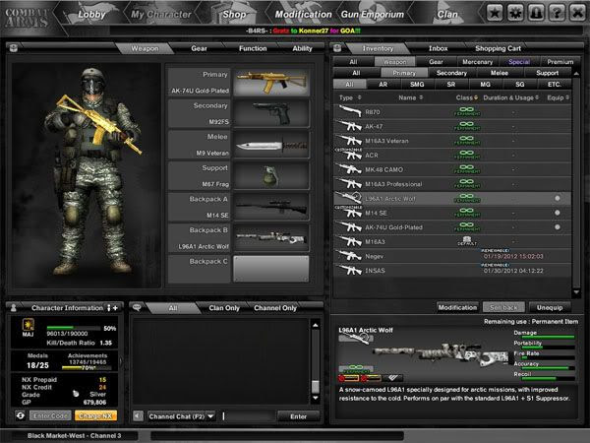Open the Clan tab
Image resolution: width=590 pixels, height=443 pixels.
(x=447, y=15)
